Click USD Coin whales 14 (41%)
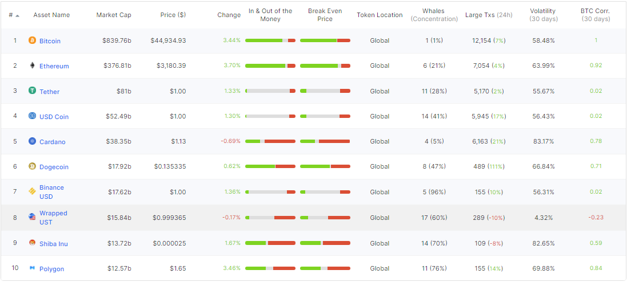 click(434, 116)
